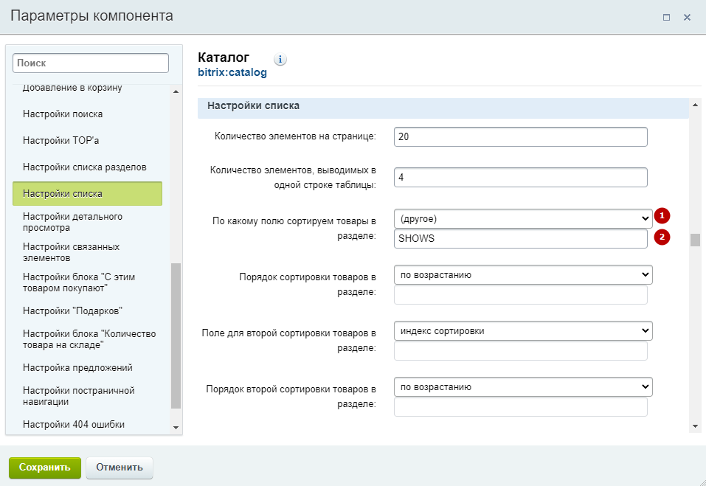
Task: Click the parameters panel scroll-down arrow
Action: click(695, 426)
